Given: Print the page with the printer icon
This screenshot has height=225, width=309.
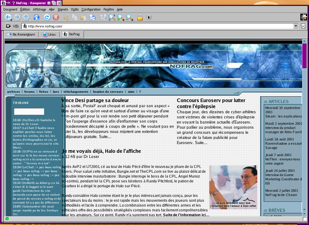Looking at the screenshot, I should 92,17.
